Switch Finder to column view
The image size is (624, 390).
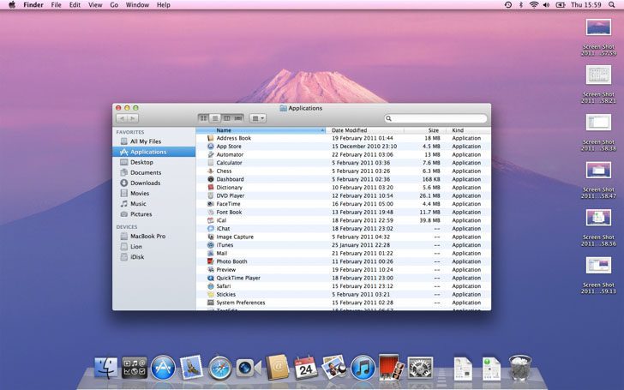(x=226, y=118)
